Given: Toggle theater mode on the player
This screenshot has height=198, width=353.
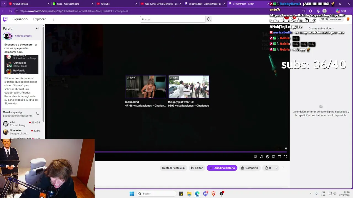Looking at the screenshot, I should 279,157.
